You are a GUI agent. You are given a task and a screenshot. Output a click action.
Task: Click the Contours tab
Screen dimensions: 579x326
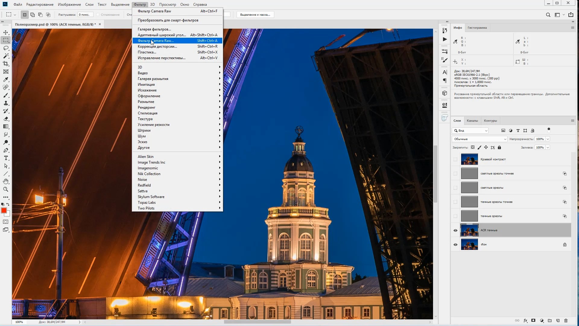click(x=490, y=121)
